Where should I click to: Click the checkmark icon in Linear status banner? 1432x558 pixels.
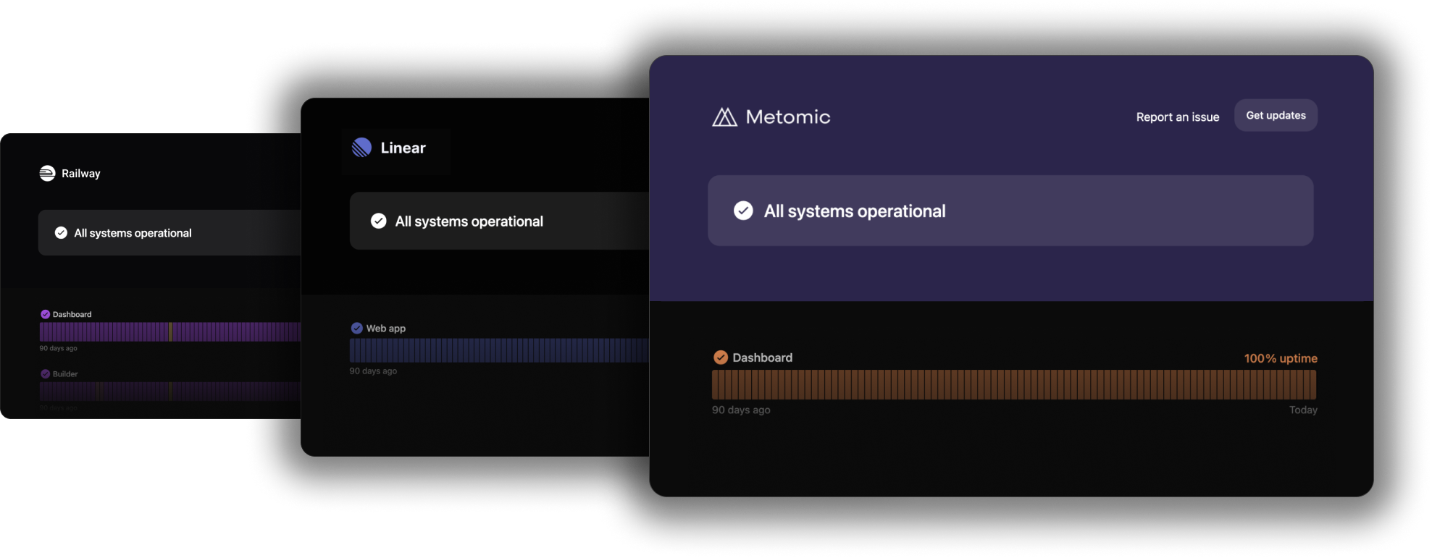pos(378,221)
